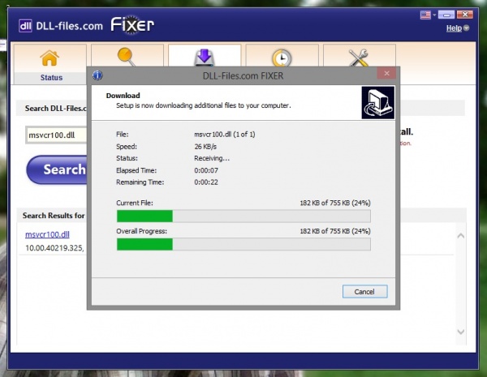Image resolution: width=487 pixels, height=377 pixels.
Task: Click the 'Receiving…' status text
Action: click(212, 158)
